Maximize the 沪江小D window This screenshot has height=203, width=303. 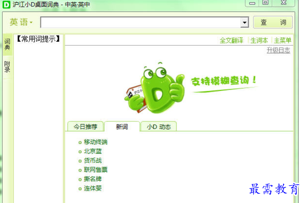click(265, 3)
